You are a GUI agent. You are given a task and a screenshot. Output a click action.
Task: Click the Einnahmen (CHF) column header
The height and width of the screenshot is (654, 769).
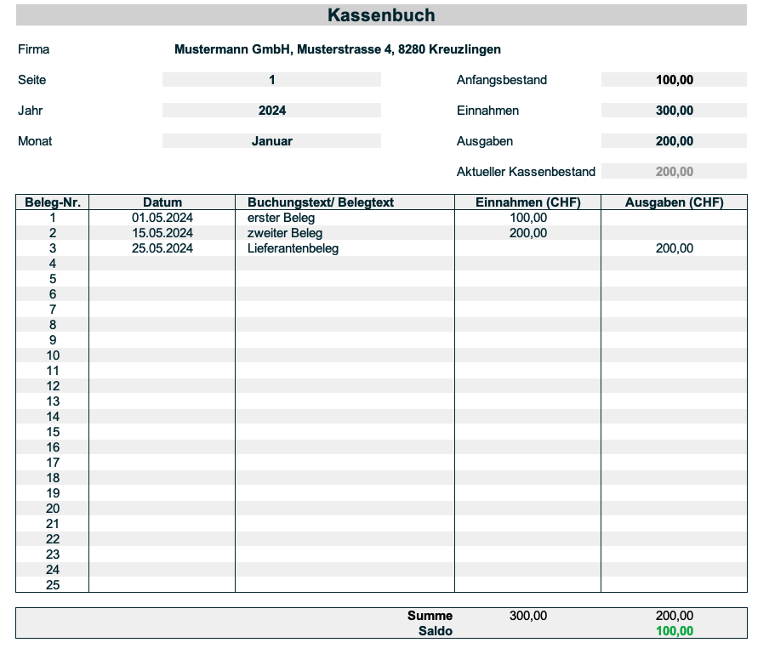pyautogui.click(x=527, y=202)
